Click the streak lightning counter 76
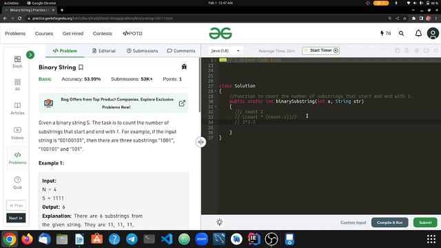This screenshot has height=248, width=441. coord(386,33)
